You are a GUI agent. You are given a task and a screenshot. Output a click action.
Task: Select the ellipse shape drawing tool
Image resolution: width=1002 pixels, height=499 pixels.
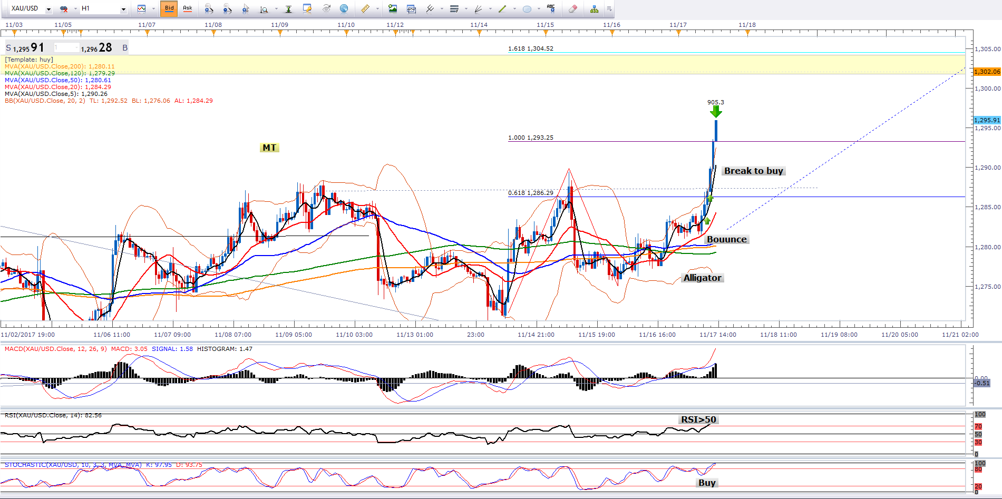[x=527, y=8]
